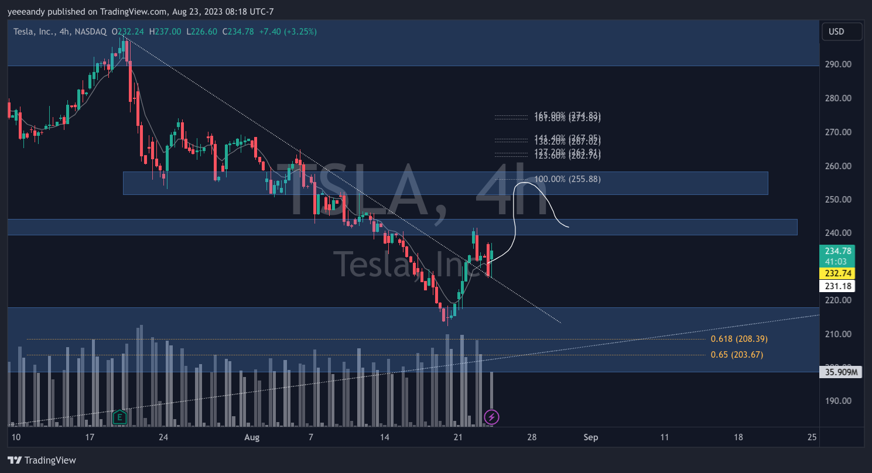Click the Tesla, Inc. symbol title
Viewport: 872px width, 473px height.
(x=34, y=32)
